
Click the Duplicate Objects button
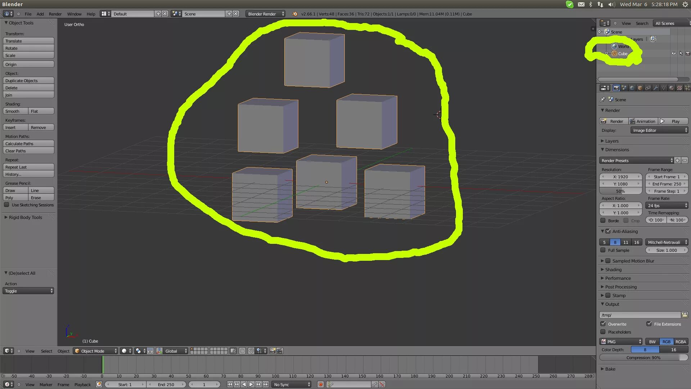click(28, 80)
